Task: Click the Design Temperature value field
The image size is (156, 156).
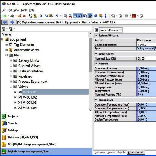Action: (147, 120)
